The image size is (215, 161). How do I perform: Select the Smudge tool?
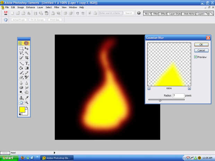pos(26,87)
